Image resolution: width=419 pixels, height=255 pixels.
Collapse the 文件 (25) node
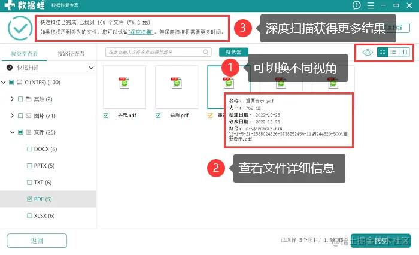(x=13, y=132)
